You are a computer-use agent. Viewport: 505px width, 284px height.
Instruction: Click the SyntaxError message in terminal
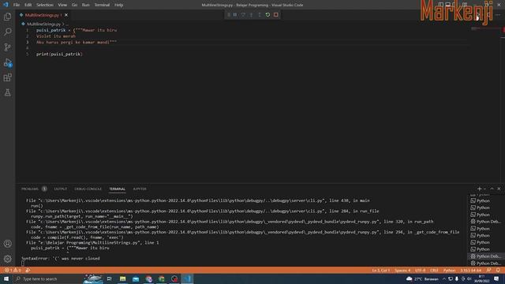pyautogui.click(x=61, y=258)
